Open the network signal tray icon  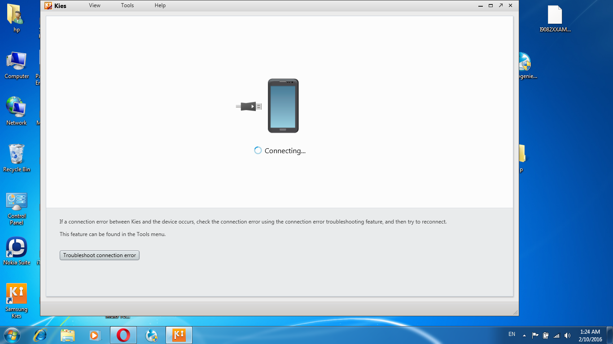[556, 335]
